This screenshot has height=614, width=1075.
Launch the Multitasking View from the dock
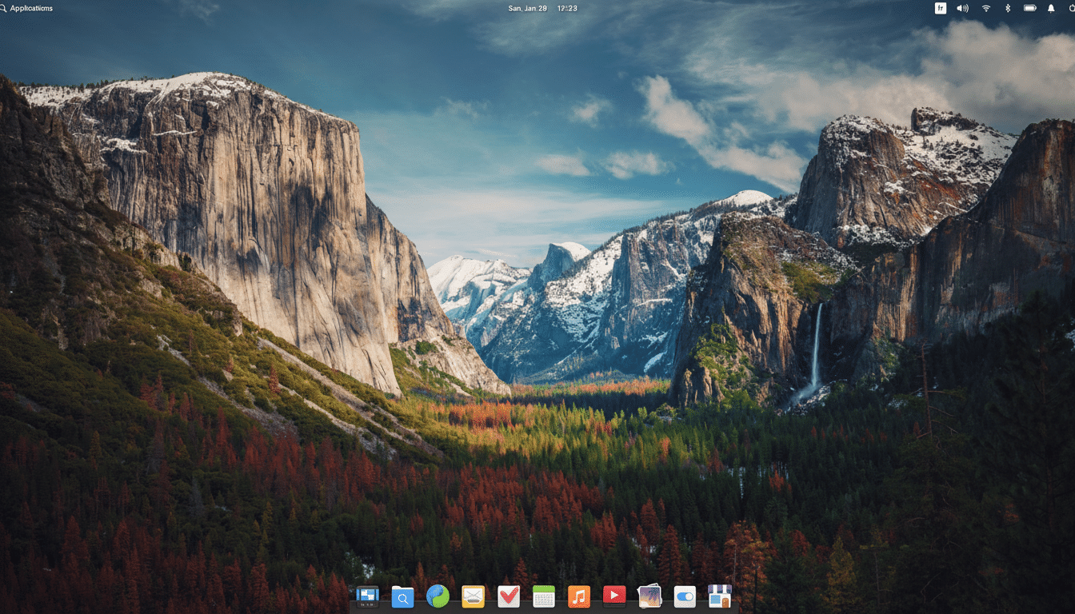click(x=366, y=596)
